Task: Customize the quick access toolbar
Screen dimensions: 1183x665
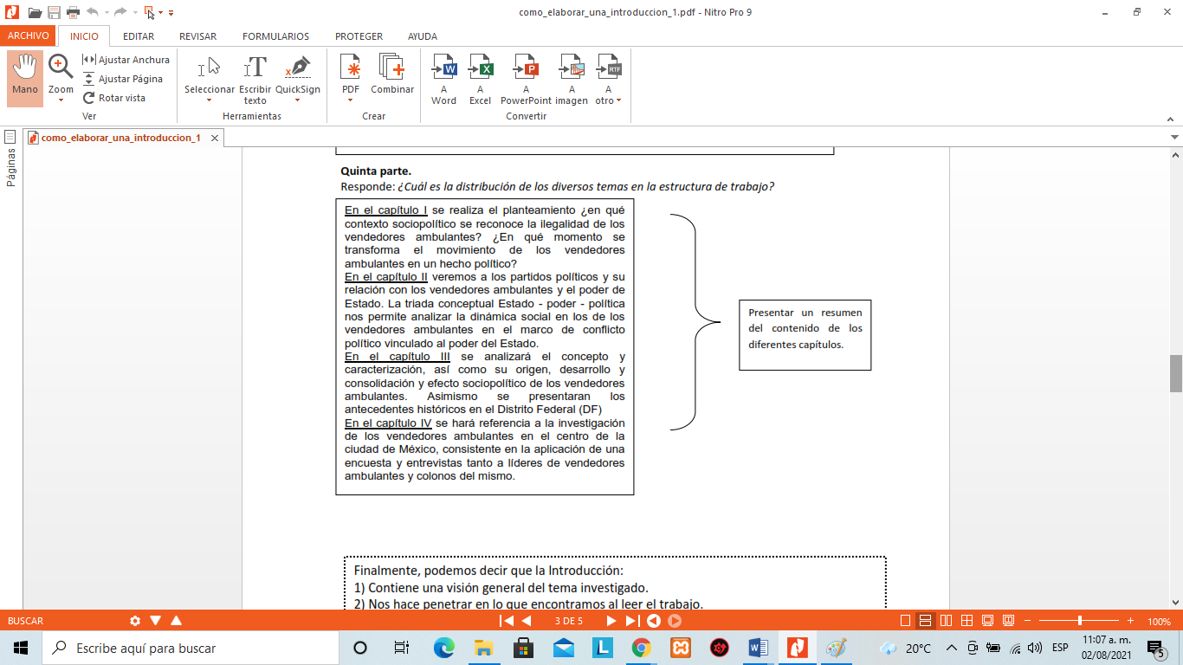Action: coord(171,13)
